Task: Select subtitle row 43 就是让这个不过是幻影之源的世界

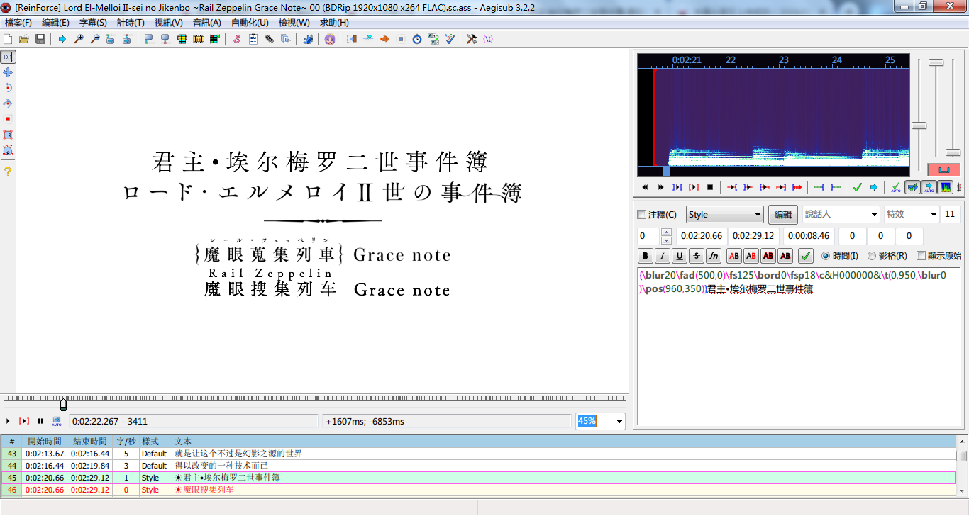Action: coord(479,454)
